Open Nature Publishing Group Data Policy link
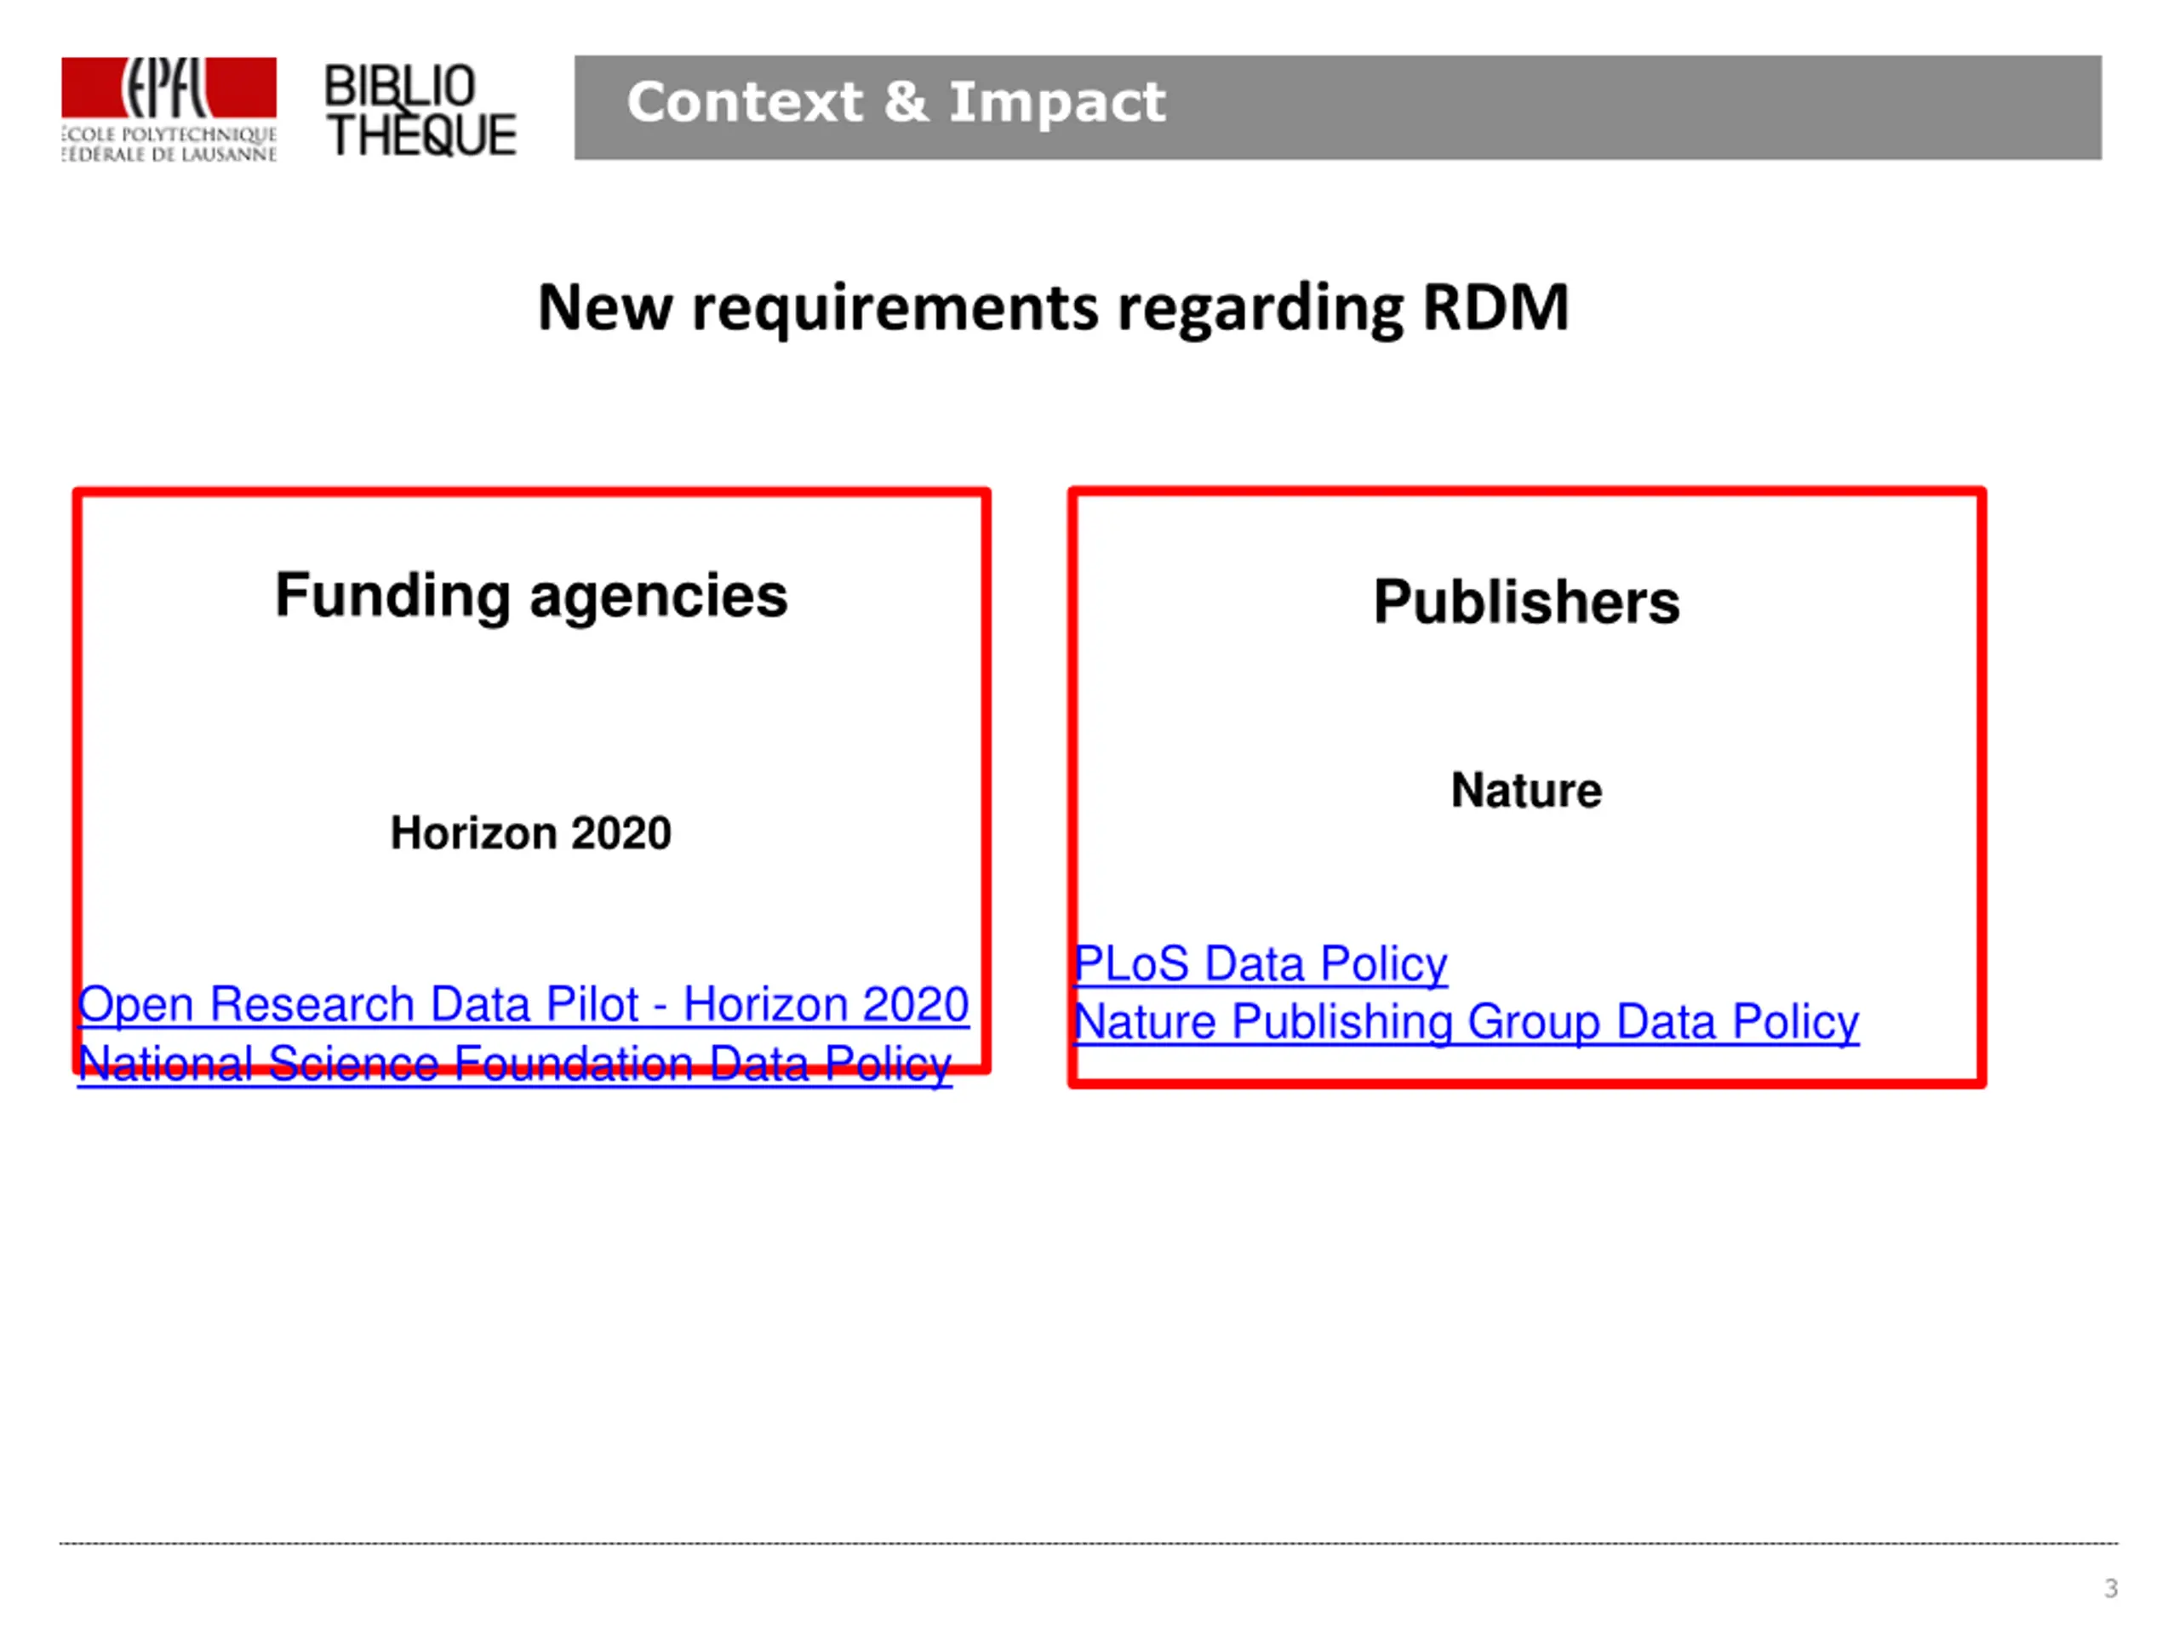Viewport: 2179px width, 1634px height. coord(1466,1022)
